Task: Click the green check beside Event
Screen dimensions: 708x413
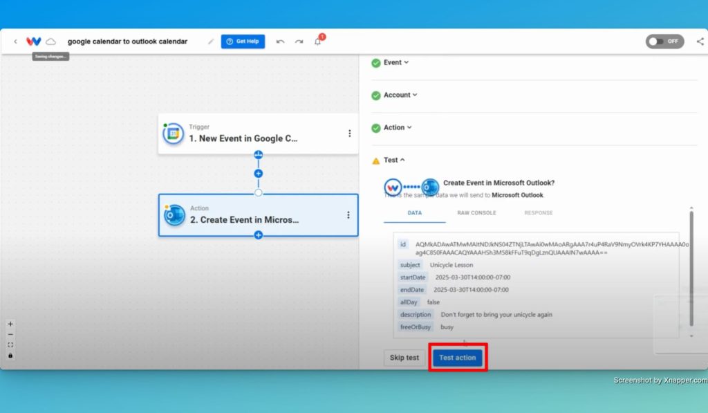Action: point(375,63)
